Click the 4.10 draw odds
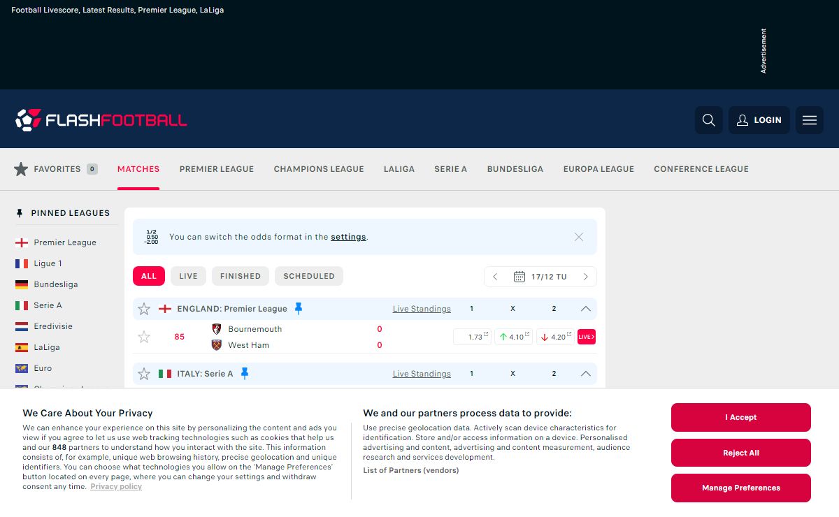The width and height of the screenshot is (839, 517). point(514,337)
